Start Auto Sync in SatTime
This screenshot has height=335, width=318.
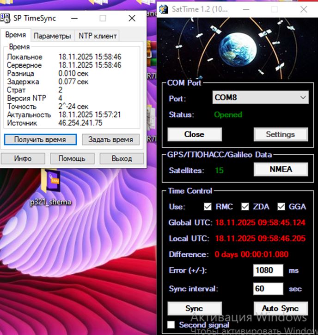[280, 308]
